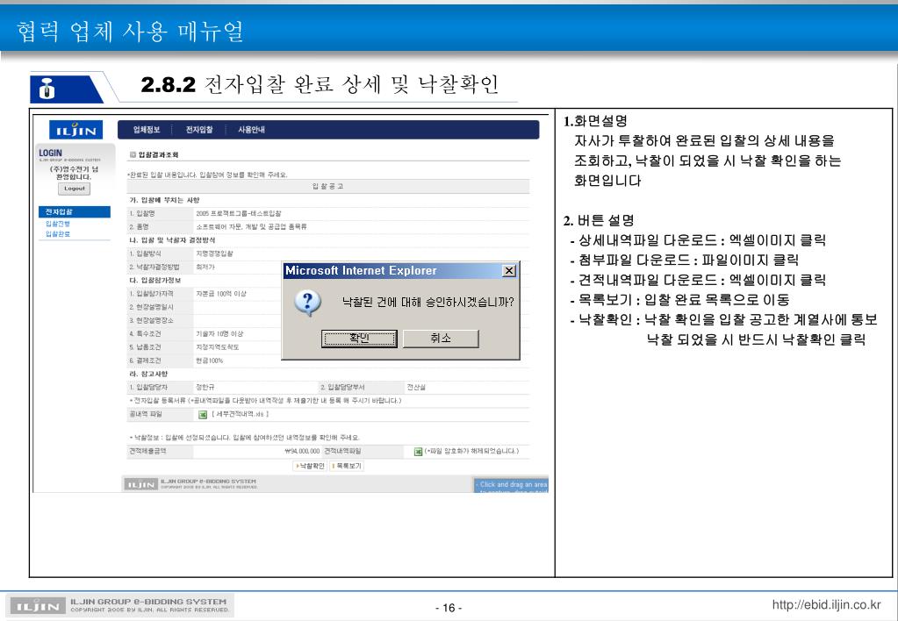Screen dimensions: 898x621
Task: Select the 지명경쟁입찰 value
Action: pyautogui.click(x=214, y=253)
